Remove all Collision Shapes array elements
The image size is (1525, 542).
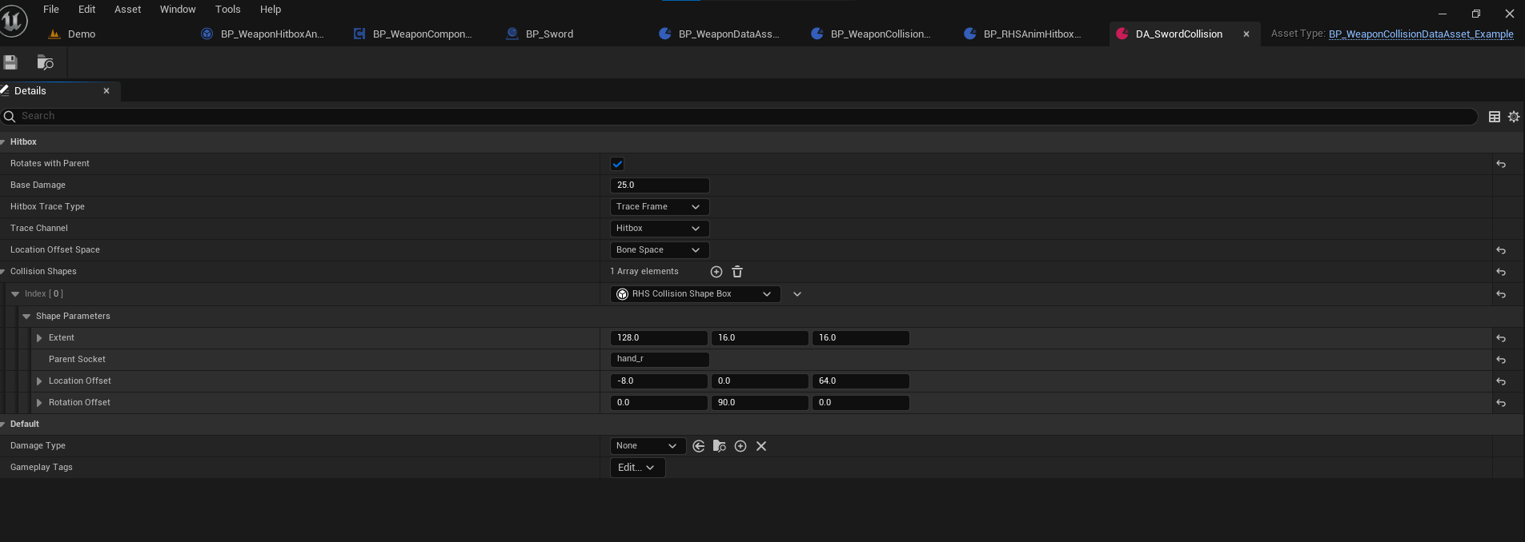click(737, 272)
